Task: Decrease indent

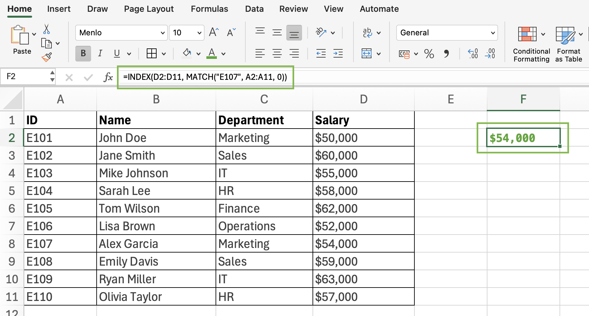Action: (321, 53)
